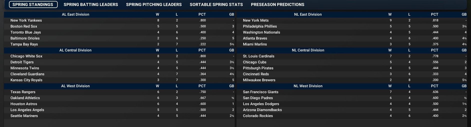Click the New York Mets row
The image size is (471, 127).
click(x=256, y=20)
